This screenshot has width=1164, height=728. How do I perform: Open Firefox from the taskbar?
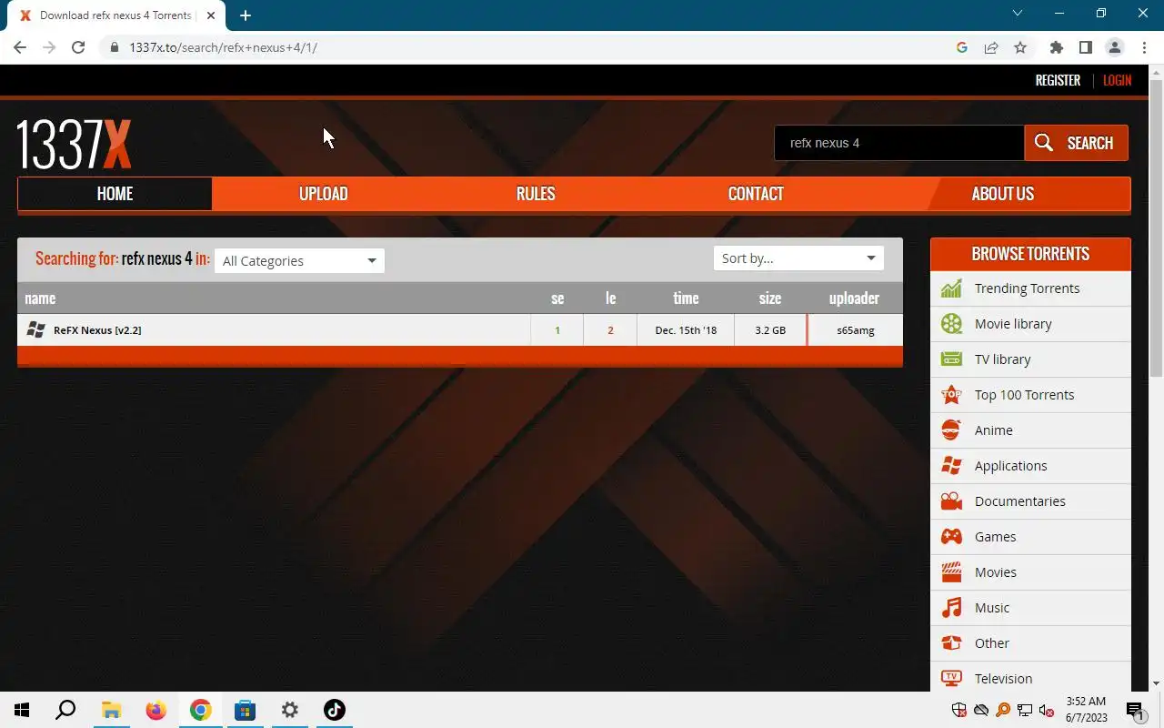click(156, 710)
